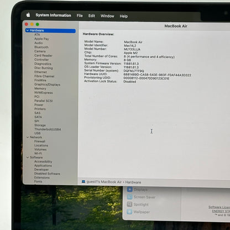Click the yellow minimize window button
The height and width of the screenshot is (230, 230).
pos(32,24)
